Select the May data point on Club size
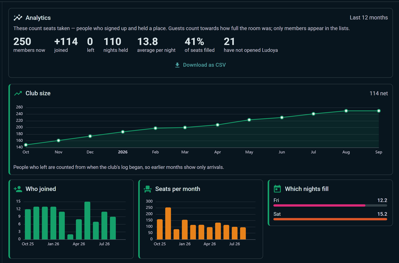This screenshot has width=399, height=263. point(249,120)
